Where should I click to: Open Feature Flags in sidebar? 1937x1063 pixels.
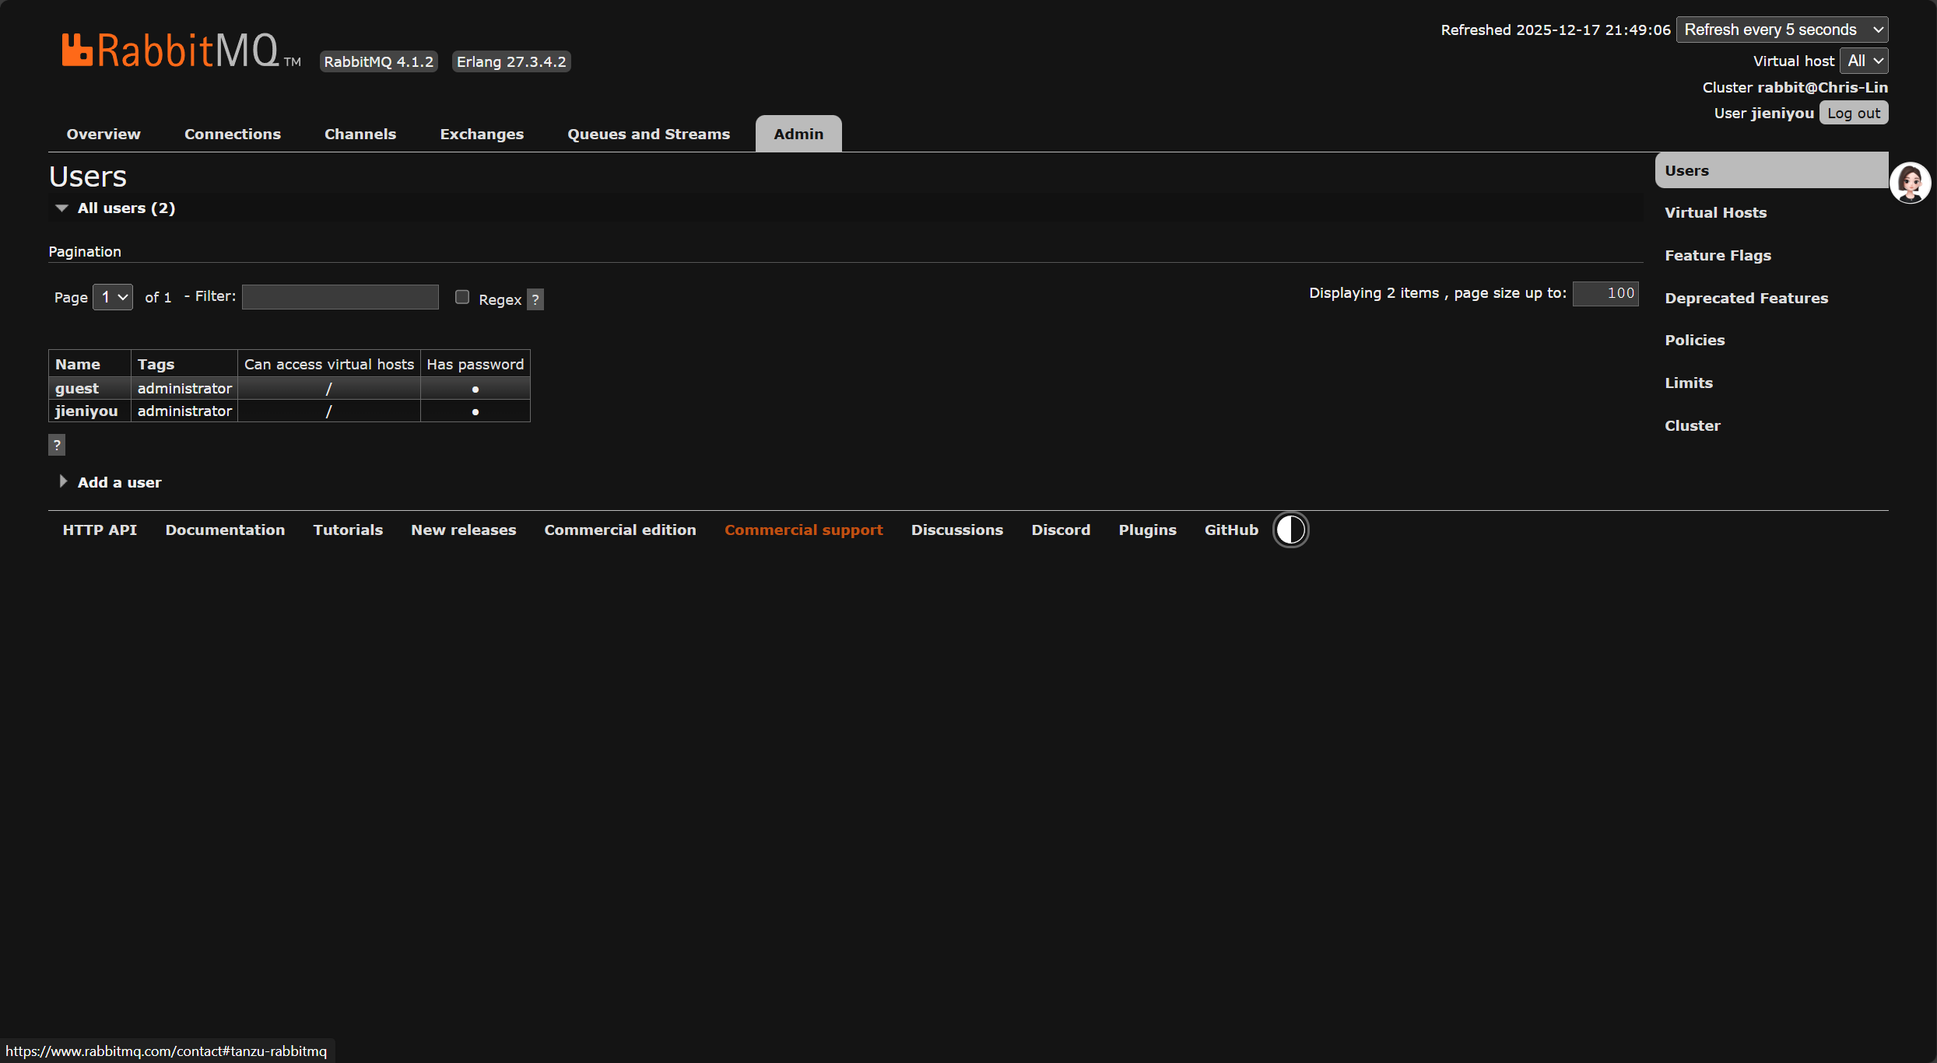[1718, 255]
